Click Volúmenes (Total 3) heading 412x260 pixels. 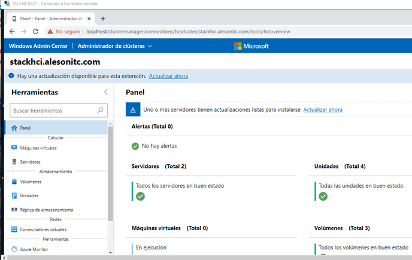click(342, 228)
